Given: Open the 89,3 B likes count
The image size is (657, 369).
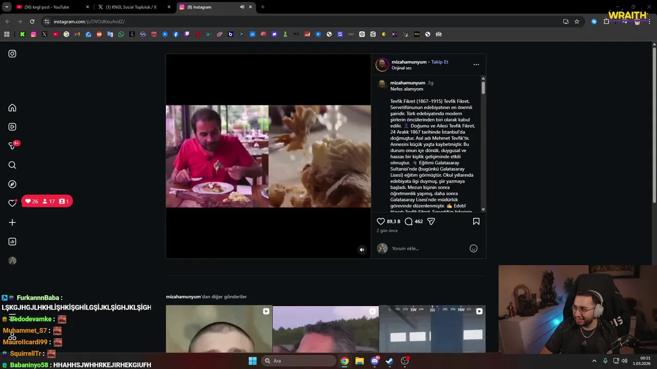Looking at the screenshot, I should [394, 221].
